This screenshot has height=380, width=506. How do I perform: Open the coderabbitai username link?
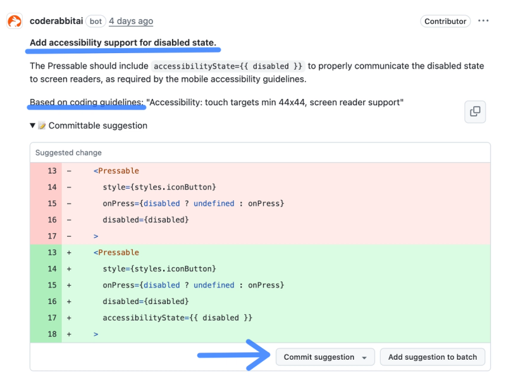[55, 21]
